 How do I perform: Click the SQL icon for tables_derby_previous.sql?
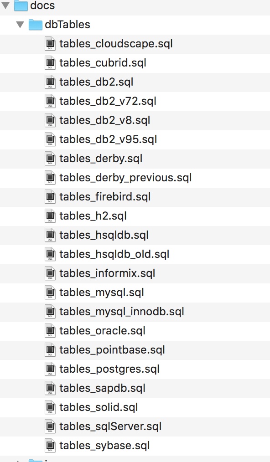coord(50,178)
